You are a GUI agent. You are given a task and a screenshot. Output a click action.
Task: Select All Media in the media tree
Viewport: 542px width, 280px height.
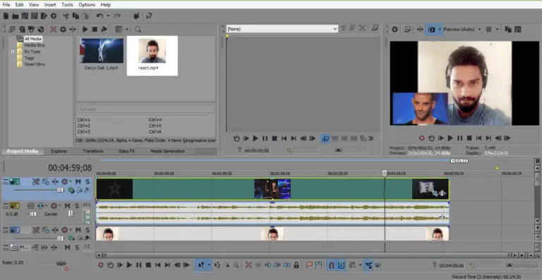click(x=33, y=39)
